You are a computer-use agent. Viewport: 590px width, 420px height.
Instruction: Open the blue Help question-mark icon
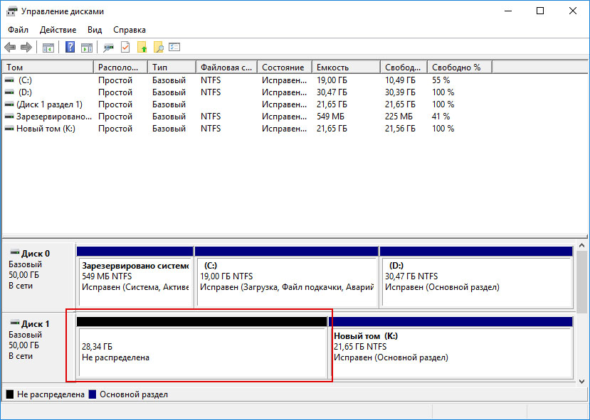click(x=70, y=47)
